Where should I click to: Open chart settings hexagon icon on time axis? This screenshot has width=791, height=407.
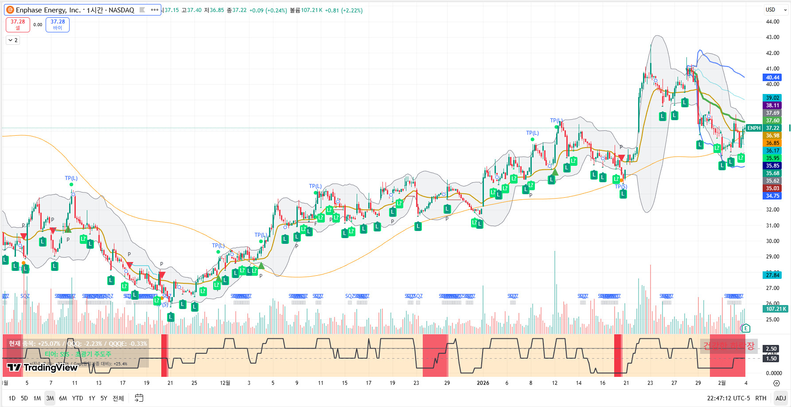[x=776, y=383]
